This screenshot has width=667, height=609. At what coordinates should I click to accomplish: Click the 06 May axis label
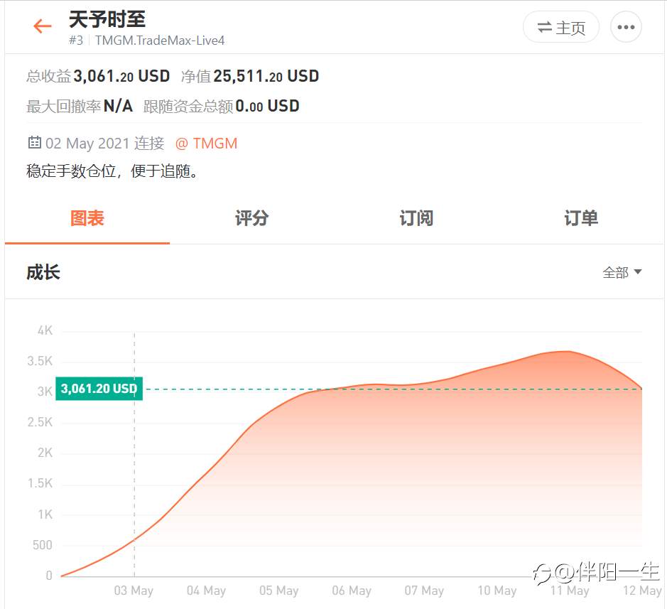[352, 591]
